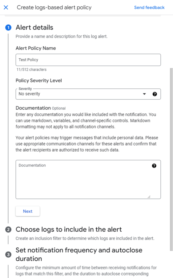Click the step 3 number badge

point(8,254)
